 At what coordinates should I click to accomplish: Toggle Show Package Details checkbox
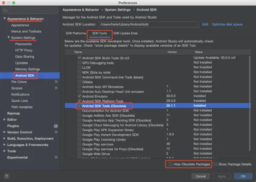215,164
